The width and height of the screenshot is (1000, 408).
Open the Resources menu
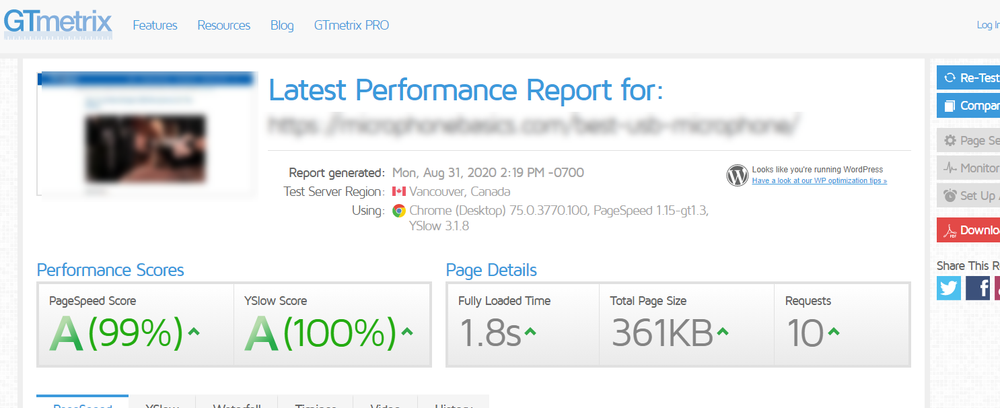click(x=223, y=26)
